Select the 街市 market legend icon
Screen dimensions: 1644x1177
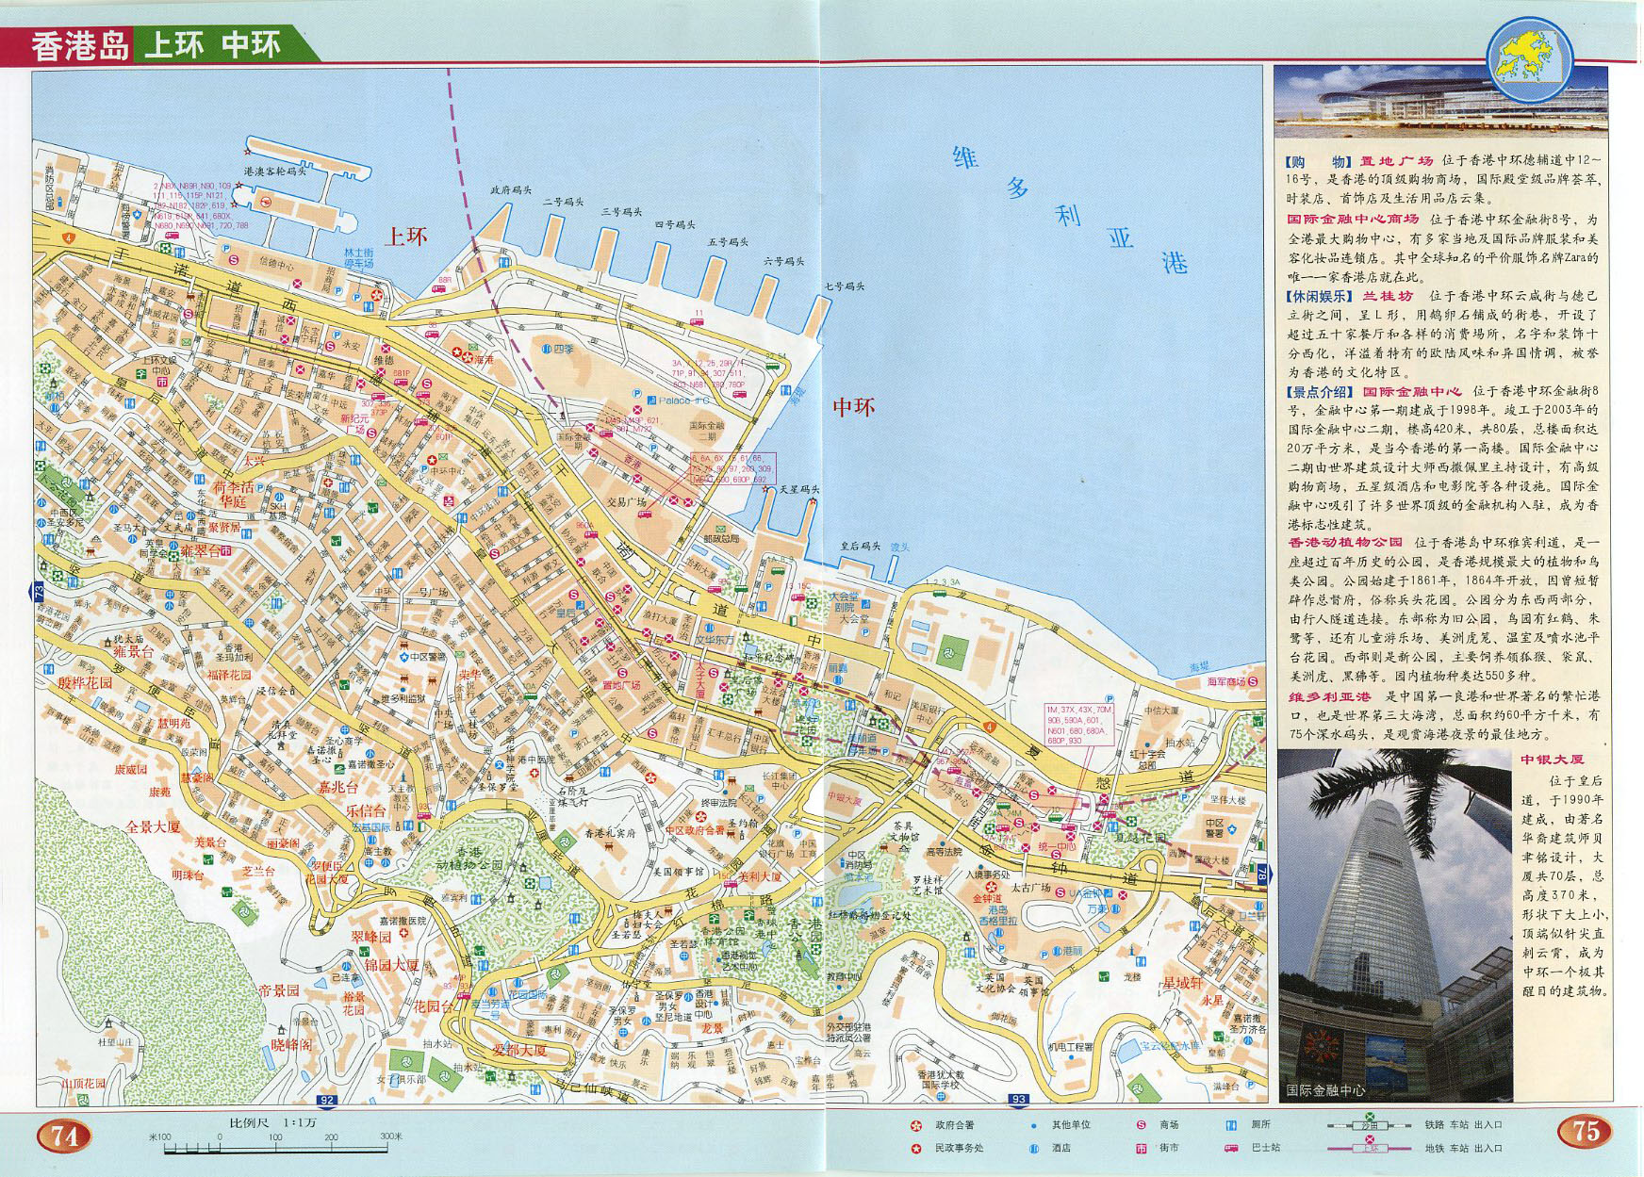pyautogui.click(x=1141, y=1148)
